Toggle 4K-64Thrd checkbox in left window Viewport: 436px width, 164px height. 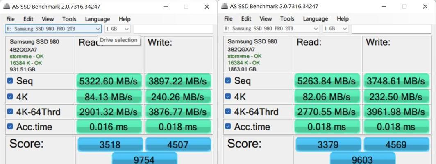pos(10,112)
